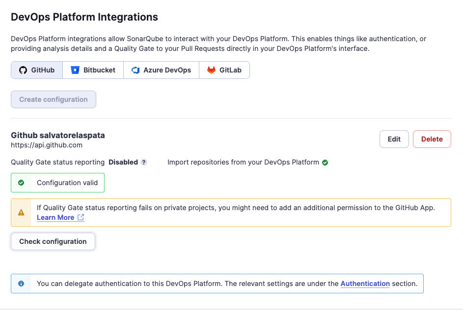Click the Azure DevOps logo icon
The height and width of the screenshot is (310, 463).
[136, 70]
